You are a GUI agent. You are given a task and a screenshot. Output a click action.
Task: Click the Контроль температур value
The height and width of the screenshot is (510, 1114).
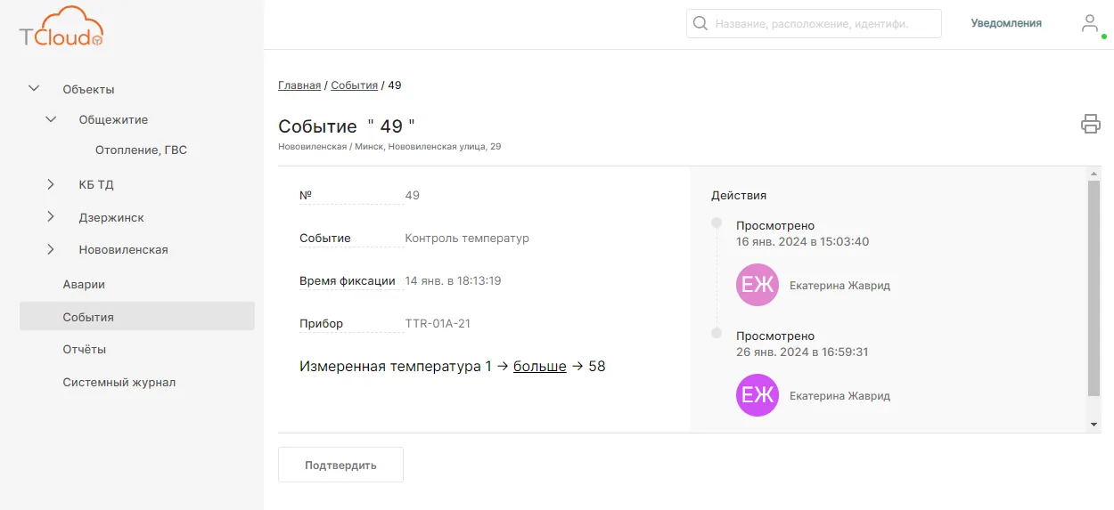tap(467, 239)
